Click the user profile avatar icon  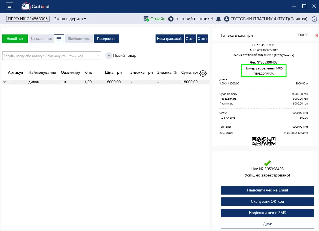click(x=227, y=19)
